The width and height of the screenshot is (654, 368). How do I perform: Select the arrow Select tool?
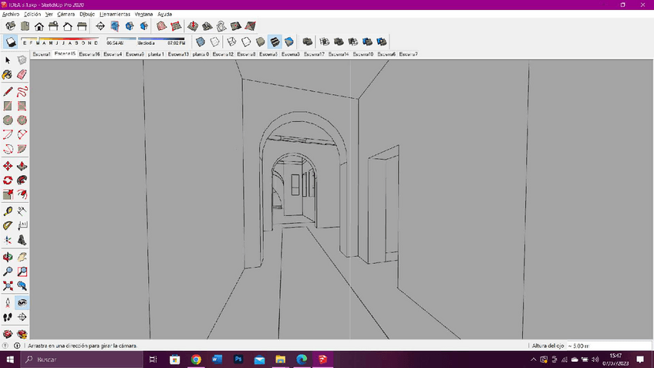click(x=8, y=60)
